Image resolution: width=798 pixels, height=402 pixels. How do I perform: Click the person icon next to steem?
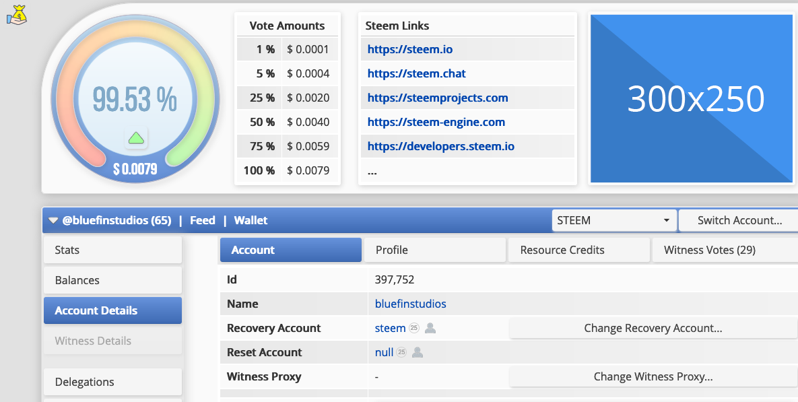pyautogui.click(x=430, y=328)
